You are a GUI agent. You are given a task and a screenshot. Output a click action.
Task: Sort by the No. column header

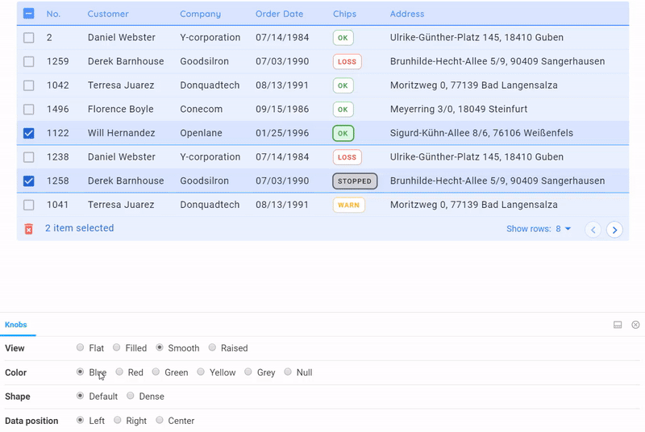tap(53, 14)
